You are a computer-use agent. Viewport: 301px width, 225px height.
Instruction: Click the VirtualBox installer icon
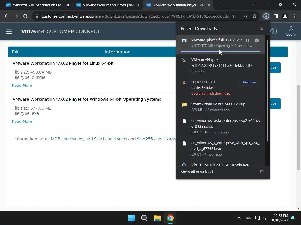pyautogui.click(x=184, y=165)
